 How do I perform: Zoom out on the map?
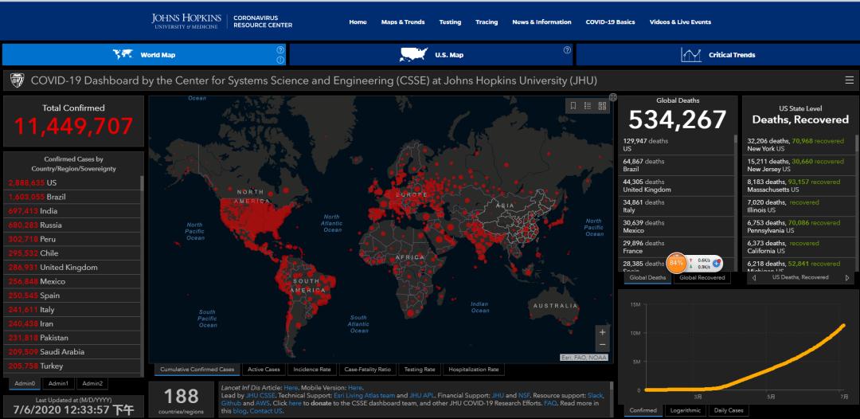tap(602, 344)
